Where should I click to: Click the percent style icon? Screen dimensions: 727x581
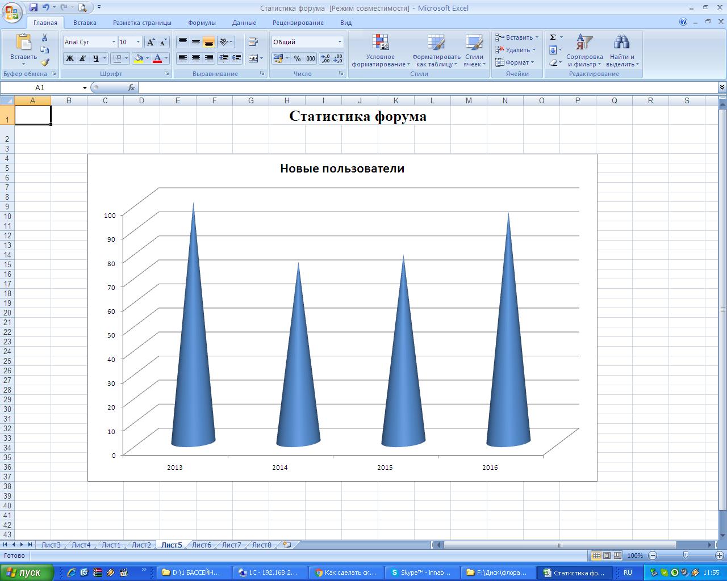(297, 58)
